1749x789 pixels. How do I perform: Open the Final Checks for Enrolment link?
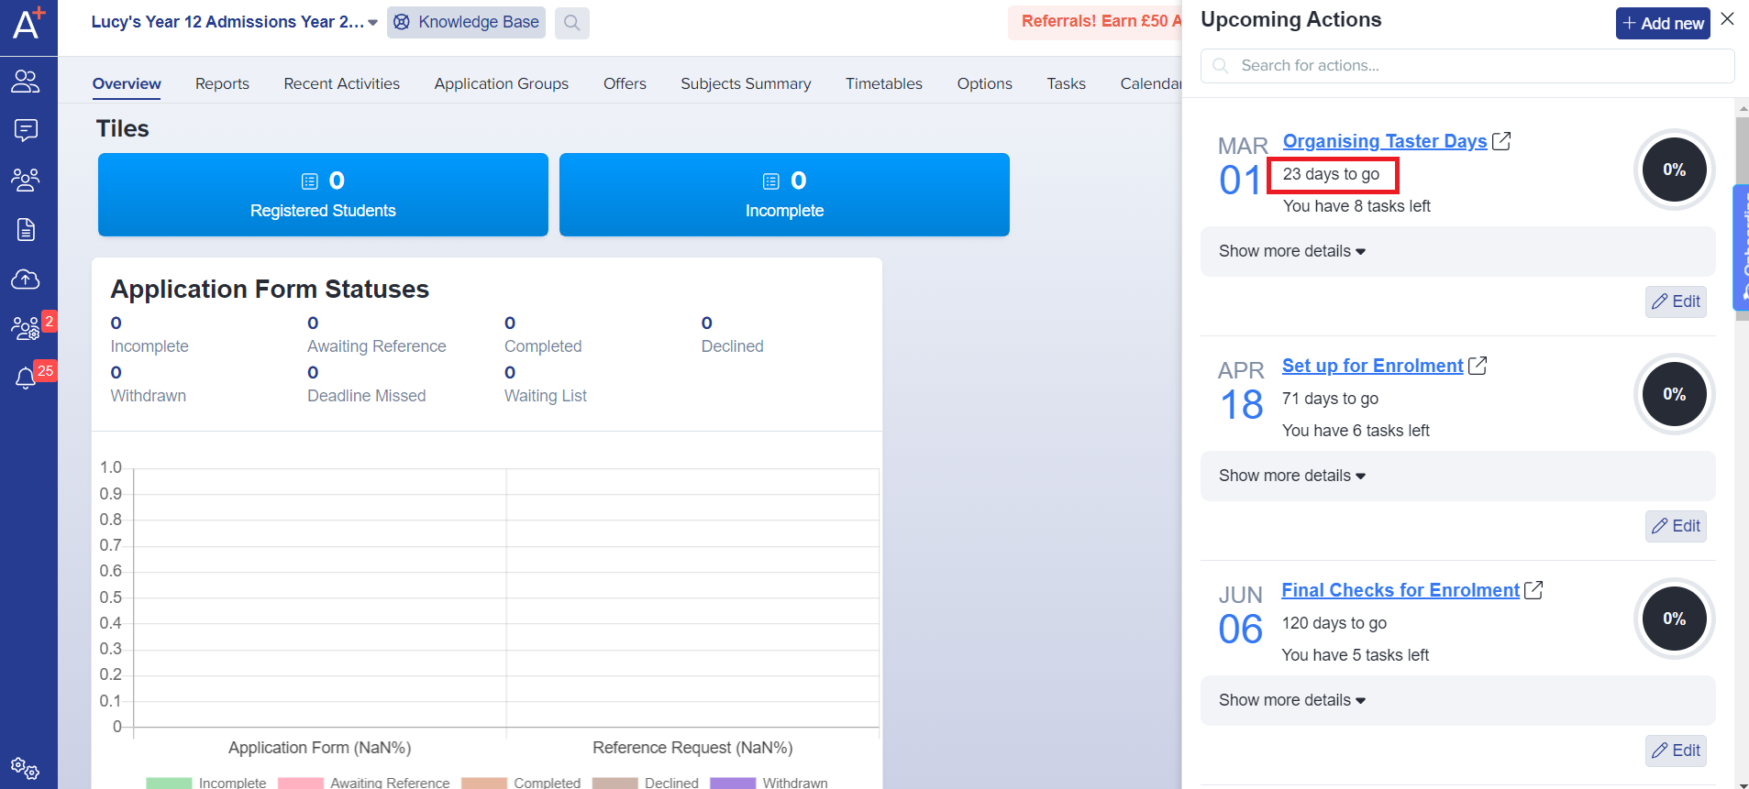pos(1400,590)
